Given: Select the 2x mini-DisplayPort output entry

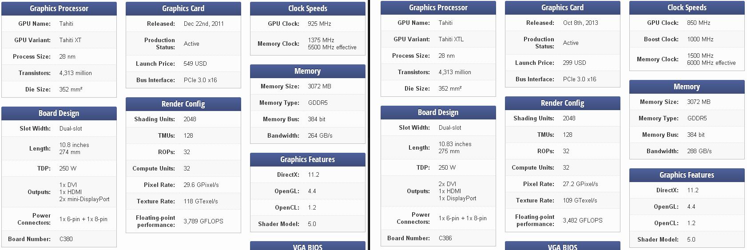Looking at the screenshot, I should pyautogui.click(x=84, y=199).
